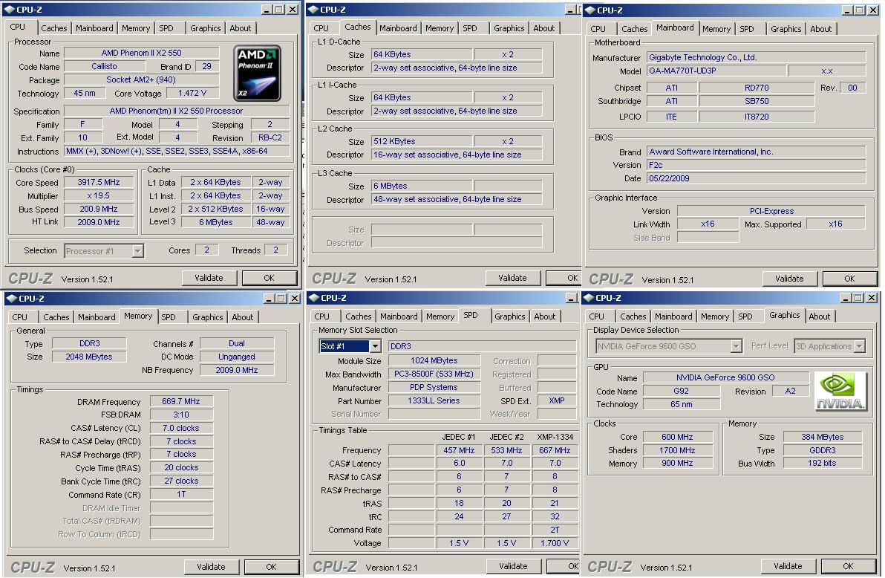Click the GPU Code Name value G92
Image resolution: width=885 pixels, height=578 pixels.
click(x=682, y=391)
